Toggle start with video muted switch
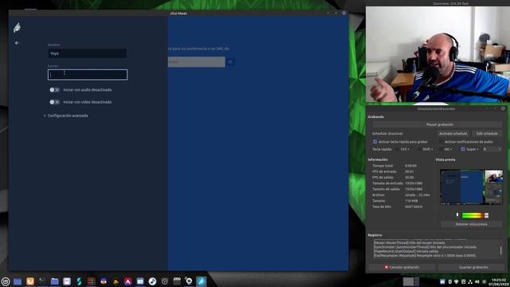 pyautogui.click(x=54, y=102)
